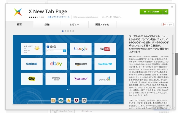
Task: Click the amazon.com tile
Action: pos(81,64)
